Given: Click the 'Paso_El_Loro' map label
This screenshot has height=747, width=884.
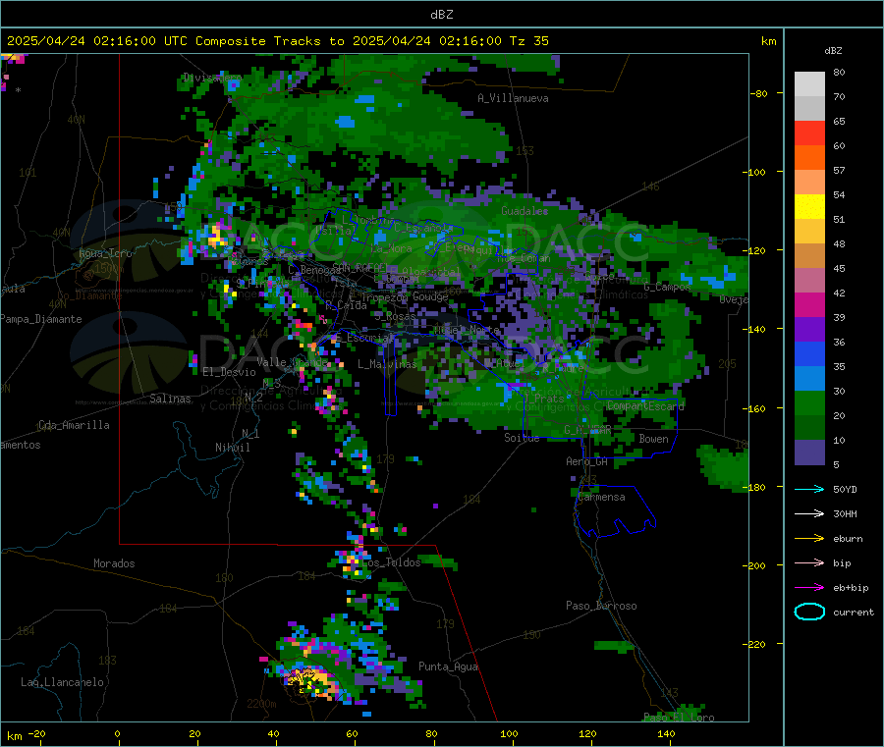Looking at the screenshot, I should click(x=679, y=718).
